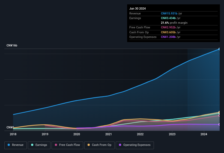
Task: Click the 2021 x-axis label
Action: coord(109,134)
